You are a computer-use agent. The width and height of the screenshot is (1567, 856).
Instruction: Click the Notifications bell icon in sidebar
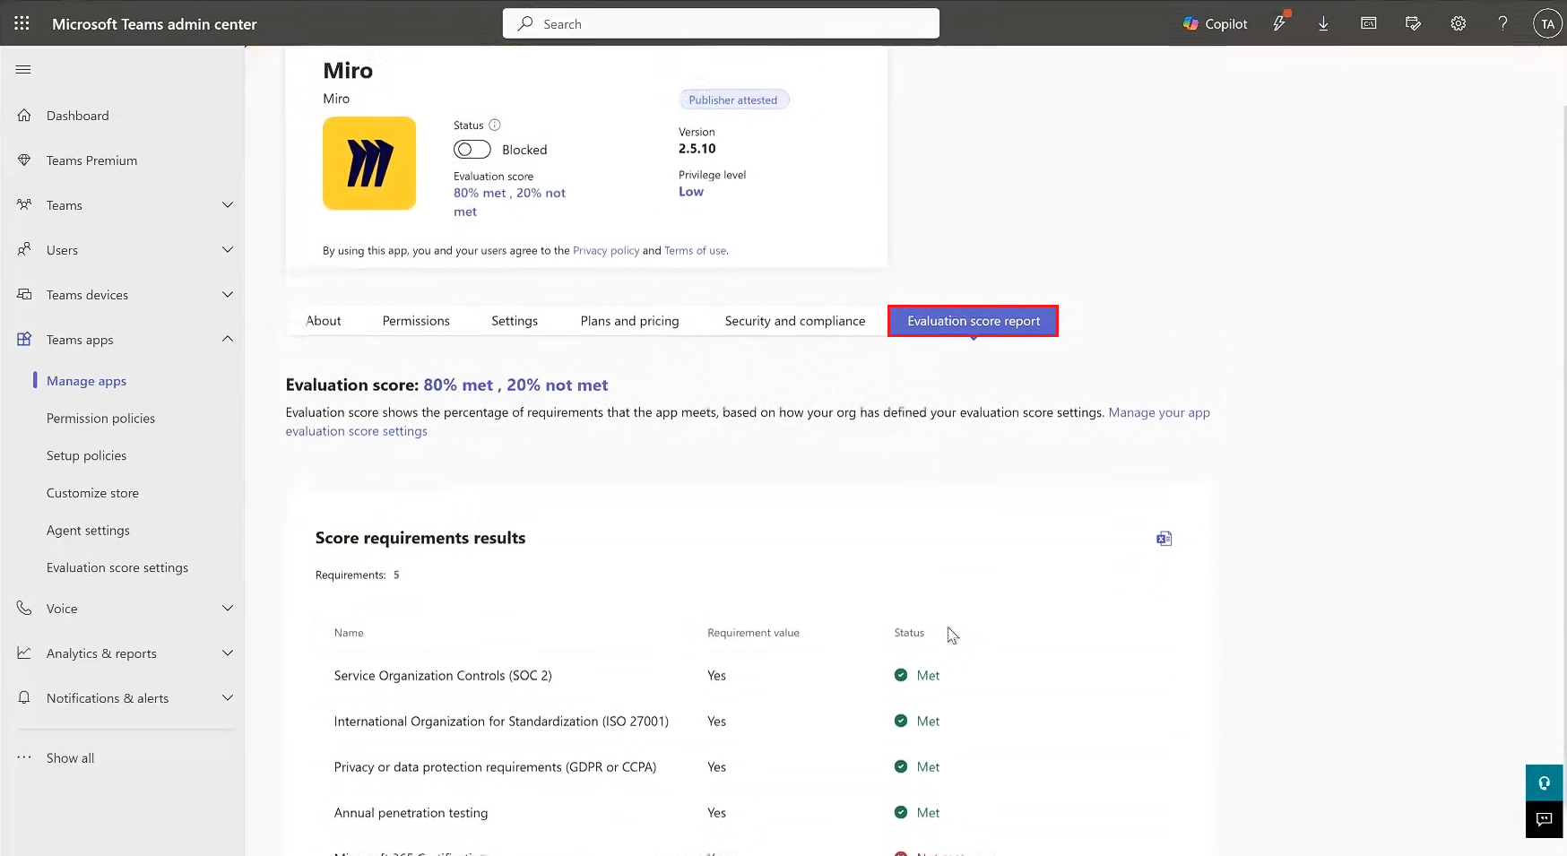point(24,698)
